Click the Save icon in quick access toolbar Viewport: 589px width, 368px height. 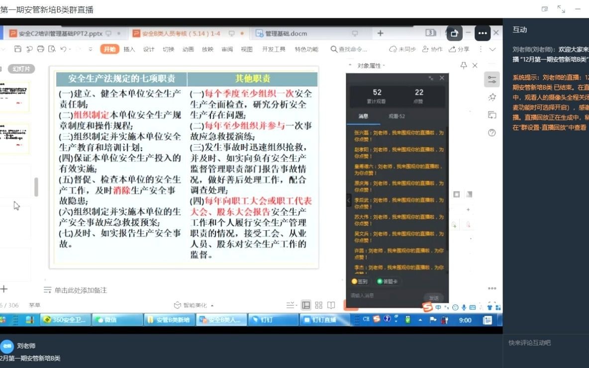[18, 49]
